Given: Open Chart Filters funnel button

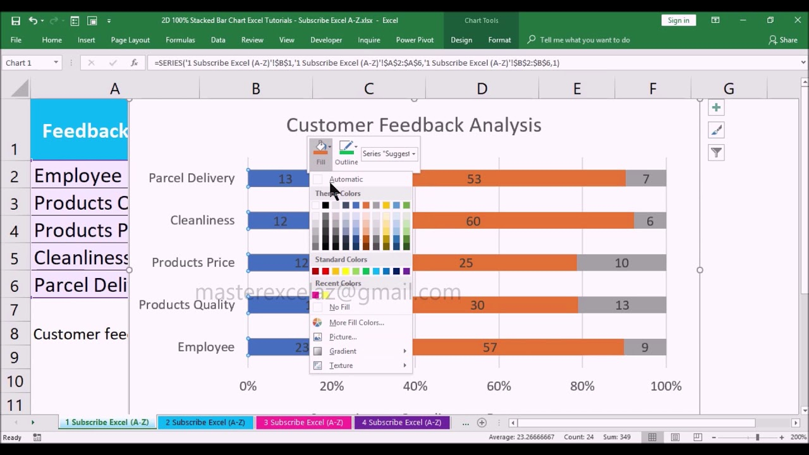Looking at the screenshot, I should (716, 152).
